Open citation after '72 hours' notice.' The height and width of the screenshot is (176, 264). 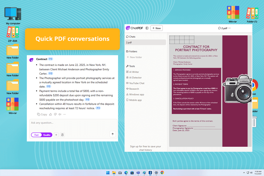pyautogui.click(x=98, y=108)
